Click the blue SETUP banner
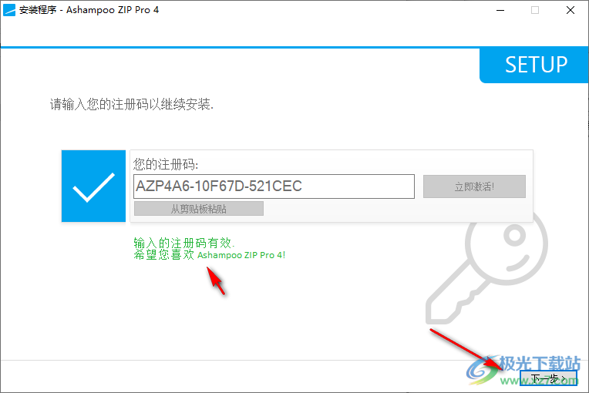The height and width of the screenshot is (393, 589). click(534, 65)
